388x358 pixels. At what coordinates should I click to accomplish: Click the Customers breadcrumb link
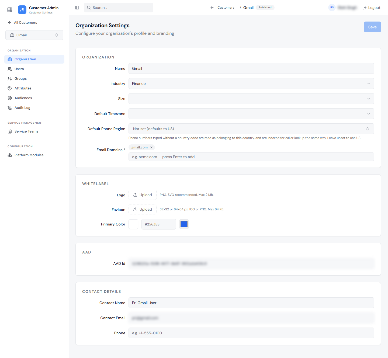point(226,8)
